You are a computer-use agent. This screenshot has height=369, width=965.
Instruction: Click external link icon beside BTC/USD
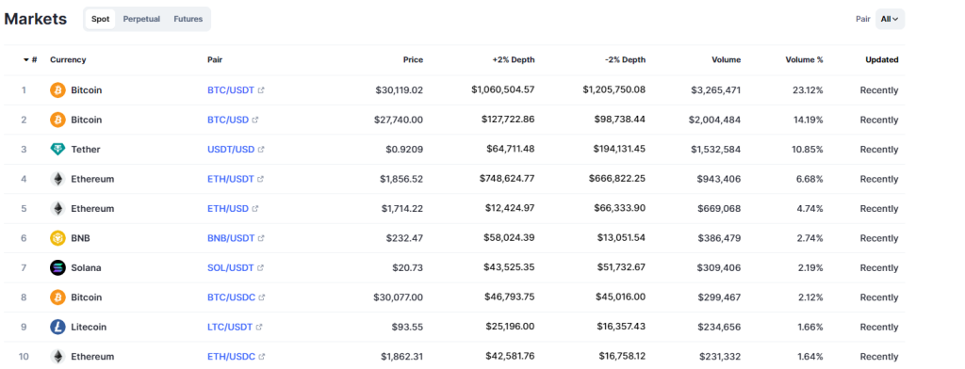coord(255,120)
